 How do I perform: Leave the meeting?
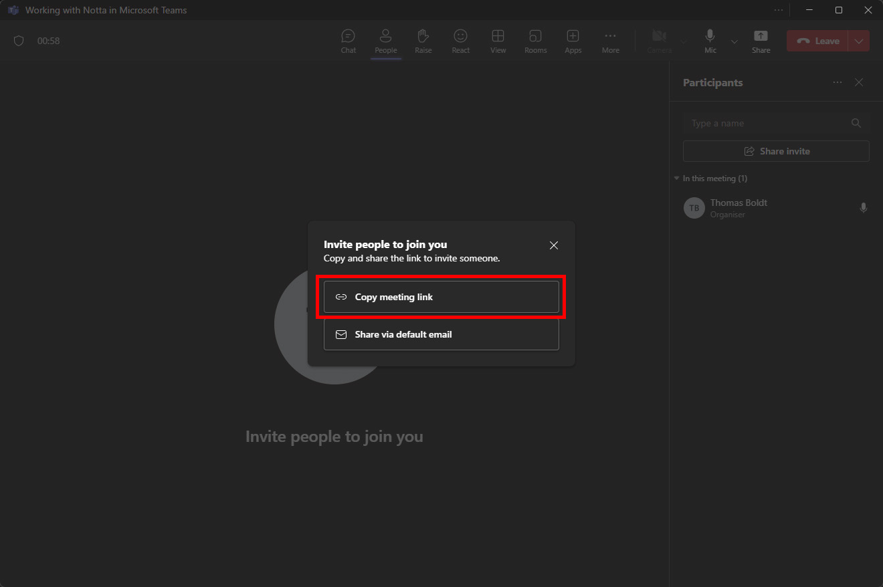click(x=817, y=41)
